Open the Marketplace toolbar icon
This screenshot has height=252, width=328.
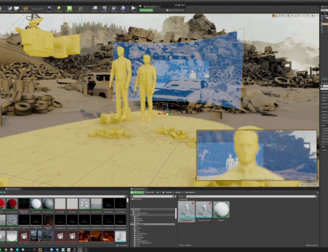pyautogui.click(x=26, y=8)
